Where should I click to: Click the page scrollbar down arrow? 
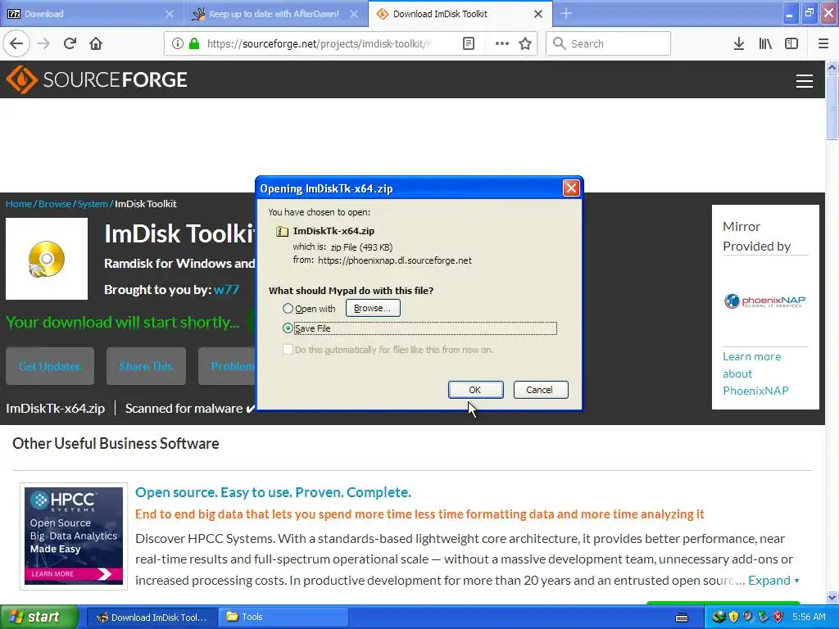(x=832, y=597)
